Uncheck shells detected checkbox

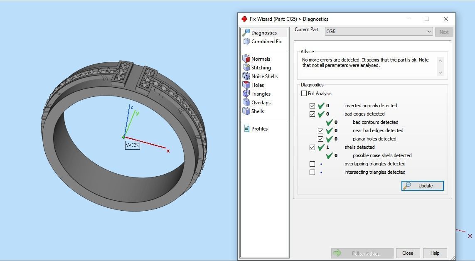[313, 148]
